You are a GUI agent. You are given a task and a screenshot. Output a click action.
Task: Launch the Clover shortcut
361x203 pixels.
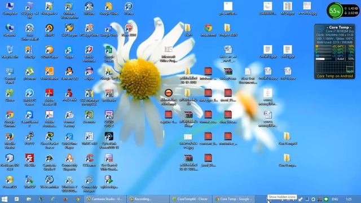[10, 95]
